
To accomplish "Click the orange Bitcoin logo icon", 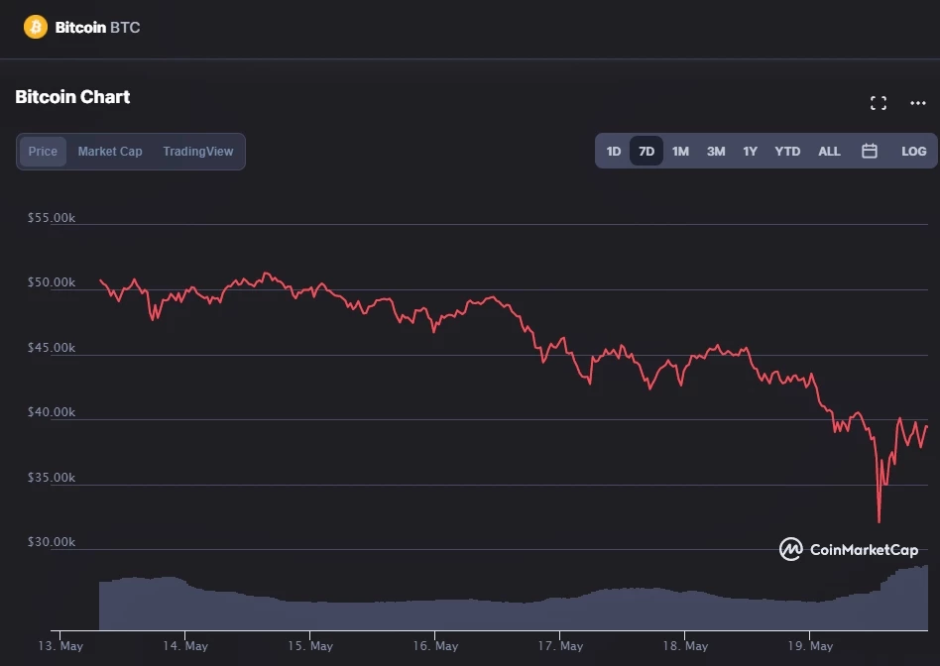I will point(36,27).
